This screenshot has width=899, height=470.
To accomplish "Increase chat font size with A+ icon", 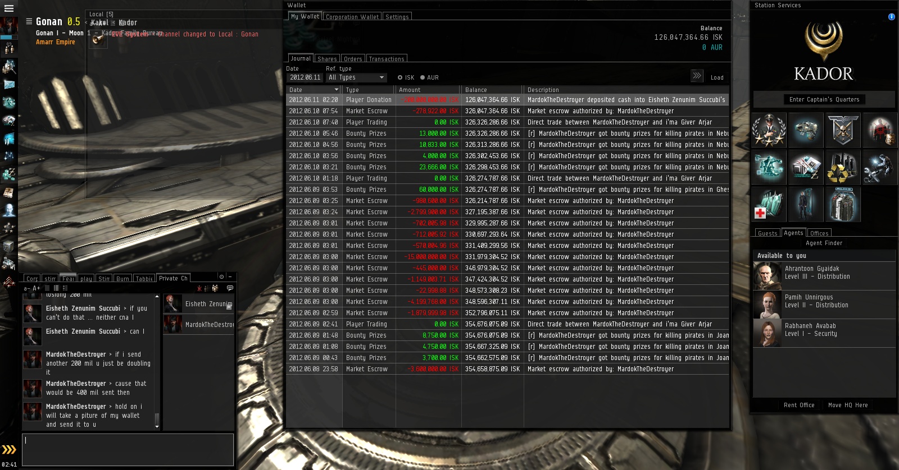I will tap(36, 288).
